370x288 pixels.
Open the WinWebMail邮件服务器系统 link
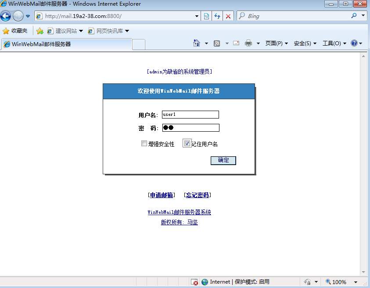click(x=180, y=212)
